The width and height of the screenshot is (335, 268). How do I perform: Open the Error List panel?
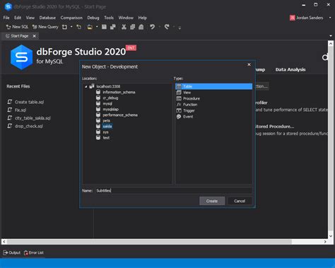pyautogui.click(x=34, y=252)
